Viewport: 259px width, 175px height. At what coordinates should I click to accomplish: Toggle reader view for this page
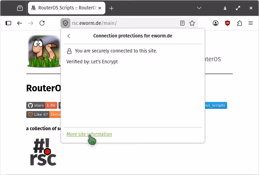(182, 23)
